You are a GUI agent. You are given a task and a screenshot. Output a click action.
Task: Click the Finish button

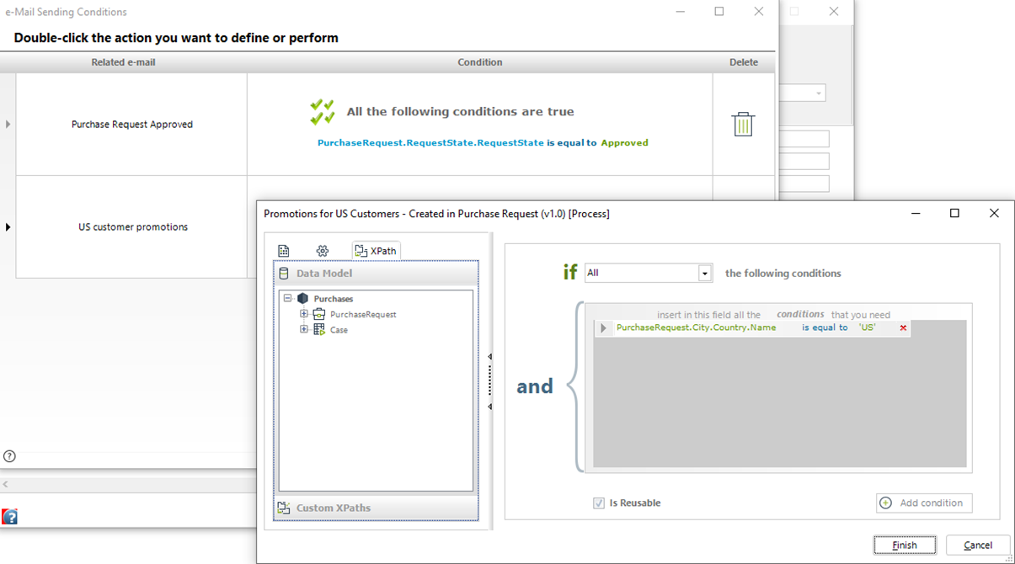(x=905, y=545)
